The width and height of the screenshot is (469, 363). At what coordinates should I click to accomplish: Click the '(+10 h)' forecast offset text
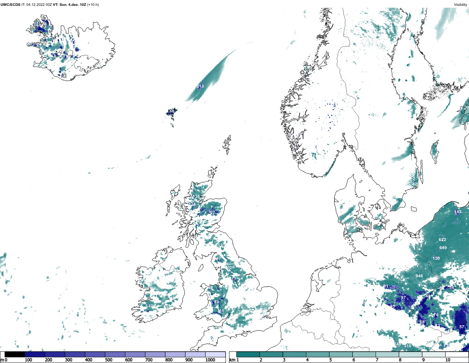tap(93, 5)
